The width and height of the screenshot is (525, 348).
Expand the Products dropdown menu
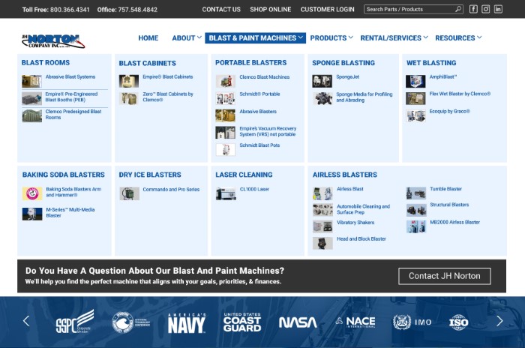click(331, 37)
